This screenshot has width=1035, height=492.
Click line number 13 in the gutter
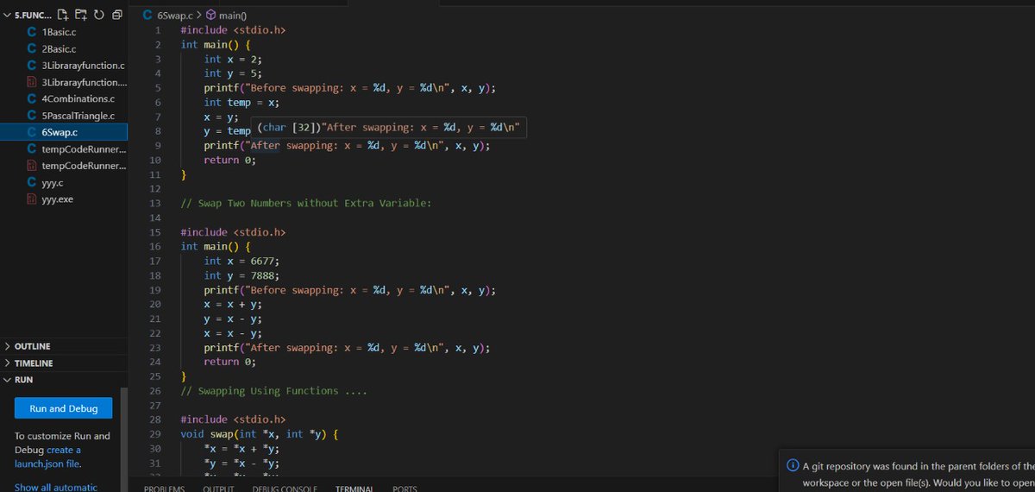click(155, 203)
